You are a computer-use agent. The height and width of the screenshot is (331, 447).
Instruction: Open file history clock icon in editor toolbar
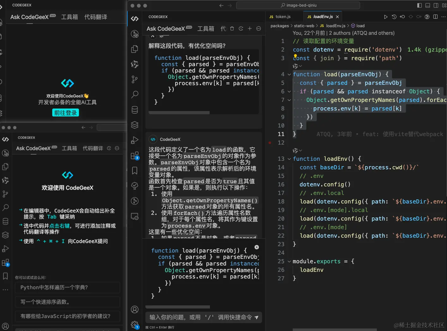point(394,17)
